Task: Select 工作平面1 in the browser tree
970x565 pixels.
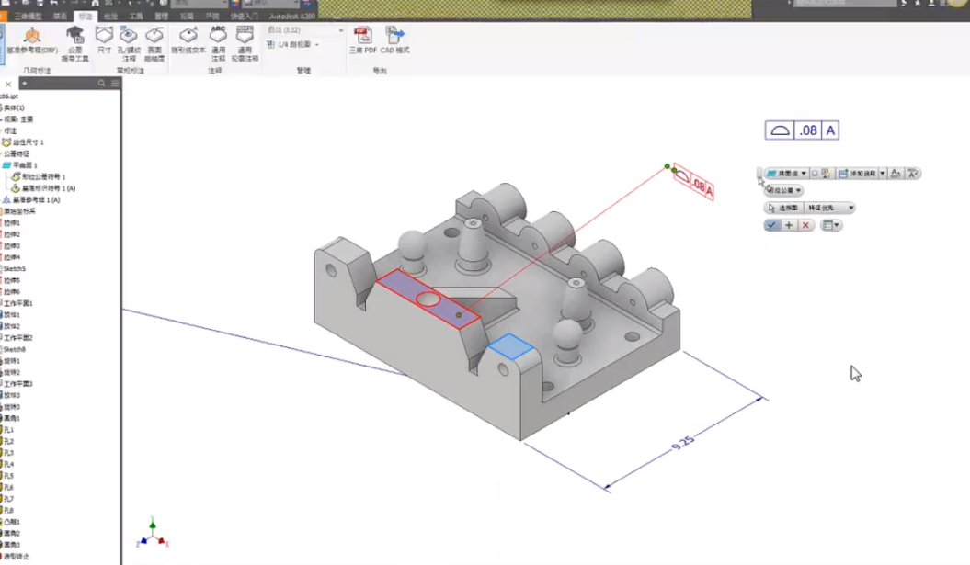Action: [x=18, y=303]
